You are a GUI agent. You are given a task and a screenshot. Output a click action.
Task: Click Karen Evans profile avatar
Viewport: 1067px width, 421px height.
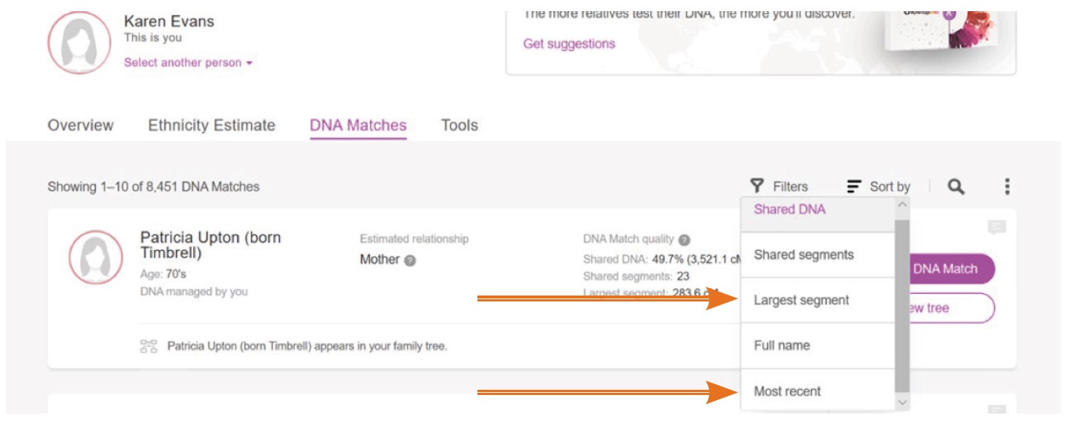coord(79,43)
